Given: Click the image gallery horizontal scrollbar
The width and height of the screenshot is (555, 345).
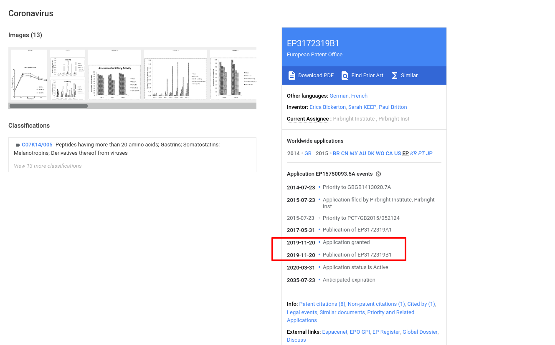Looking at the screenshot, I should [48, 106].
